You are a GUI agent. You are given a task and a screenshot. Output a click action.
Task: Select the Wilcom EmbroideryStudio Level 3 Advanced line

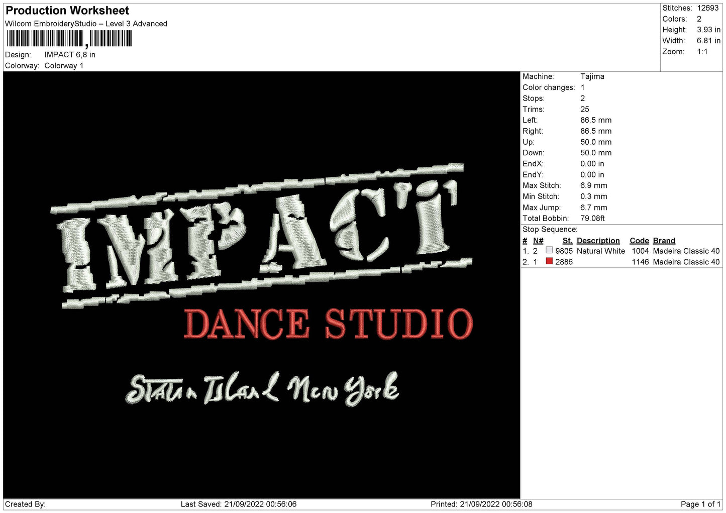click(86, 24)
